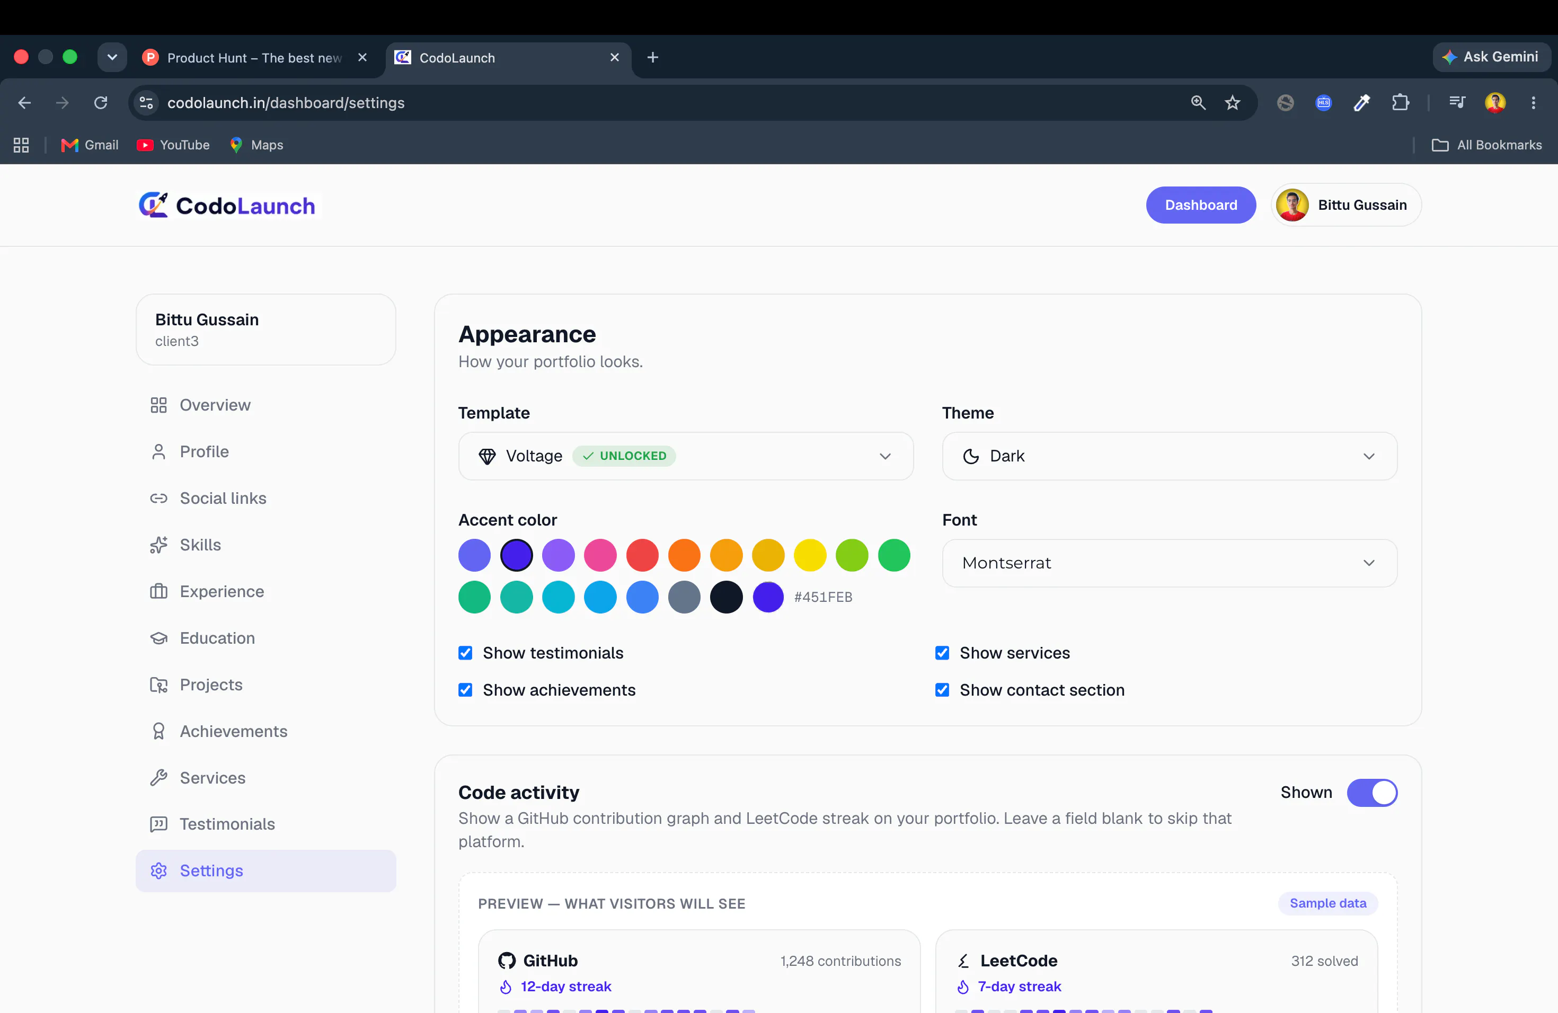This screenshot has height=1013, width=1558.
Task: Click the zoom magnifier icon in address bar
Action: tap(1198, 103)
